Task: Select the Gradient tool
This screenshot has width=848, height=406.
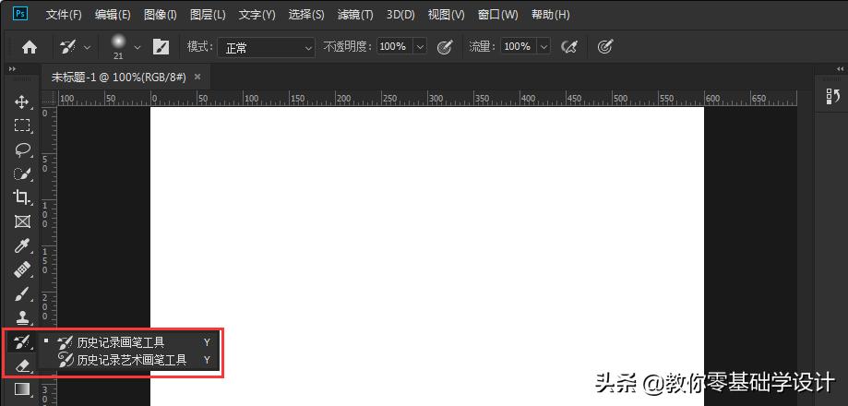Action: (21, 389)
